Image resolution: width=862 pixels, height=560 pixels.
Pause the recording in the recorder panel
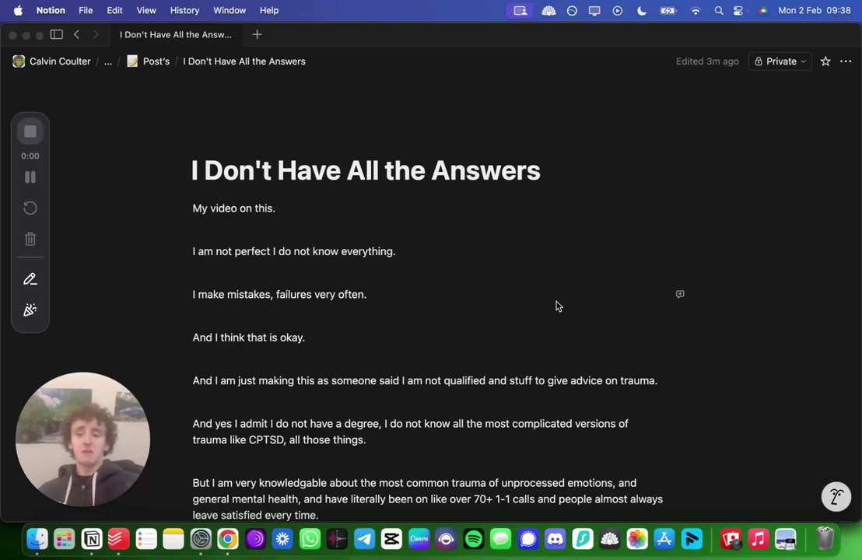(30, 177)
